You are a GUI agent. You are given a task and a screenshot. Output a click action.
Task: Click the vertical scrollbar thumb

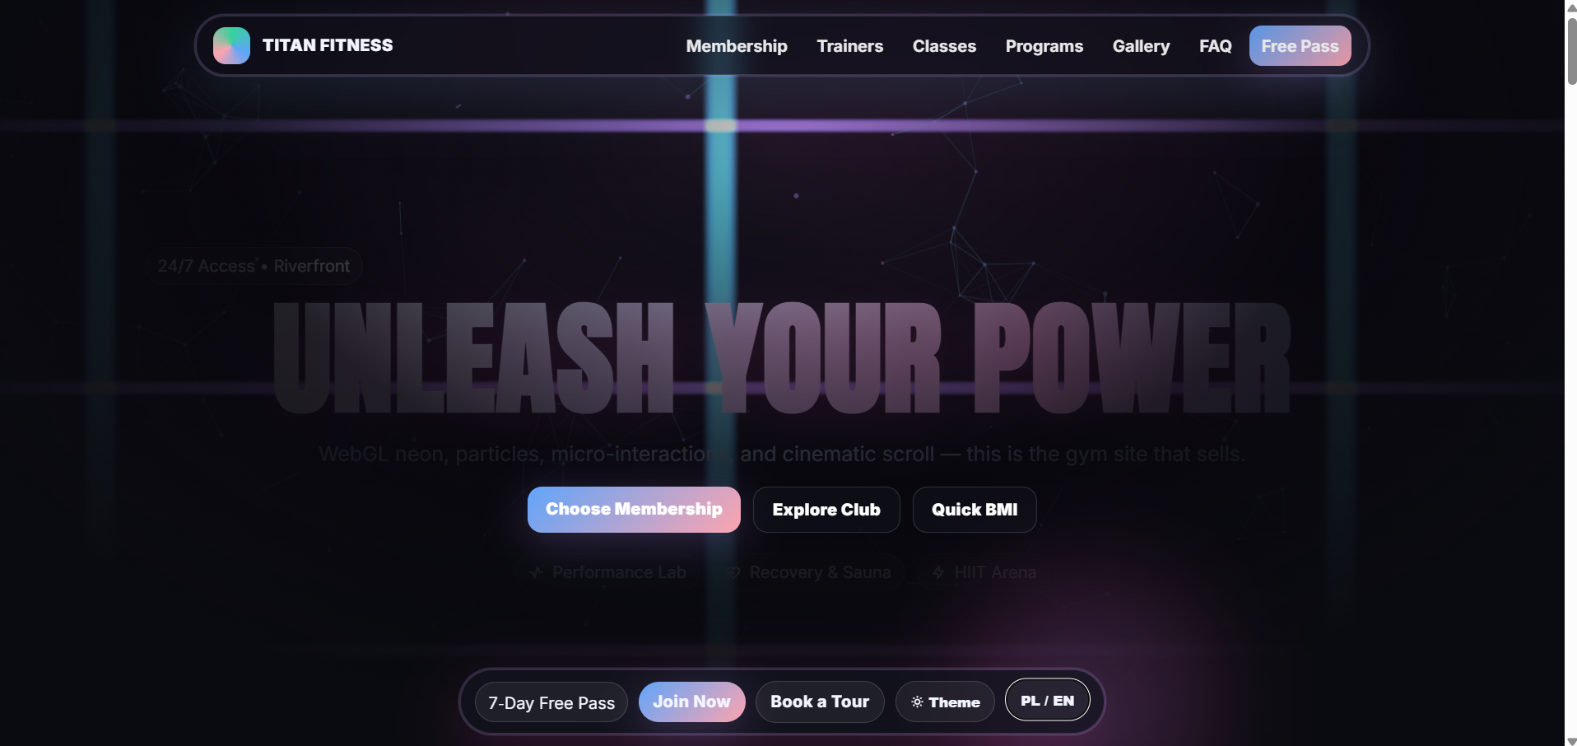click(1571, 49)
